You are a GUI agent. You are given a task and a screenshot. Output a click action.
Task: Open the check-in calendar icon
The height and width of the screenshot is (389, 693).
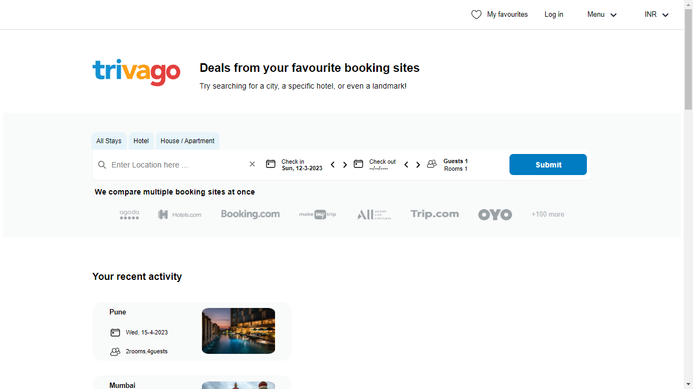pyautogui.click(x=271, y=164)
